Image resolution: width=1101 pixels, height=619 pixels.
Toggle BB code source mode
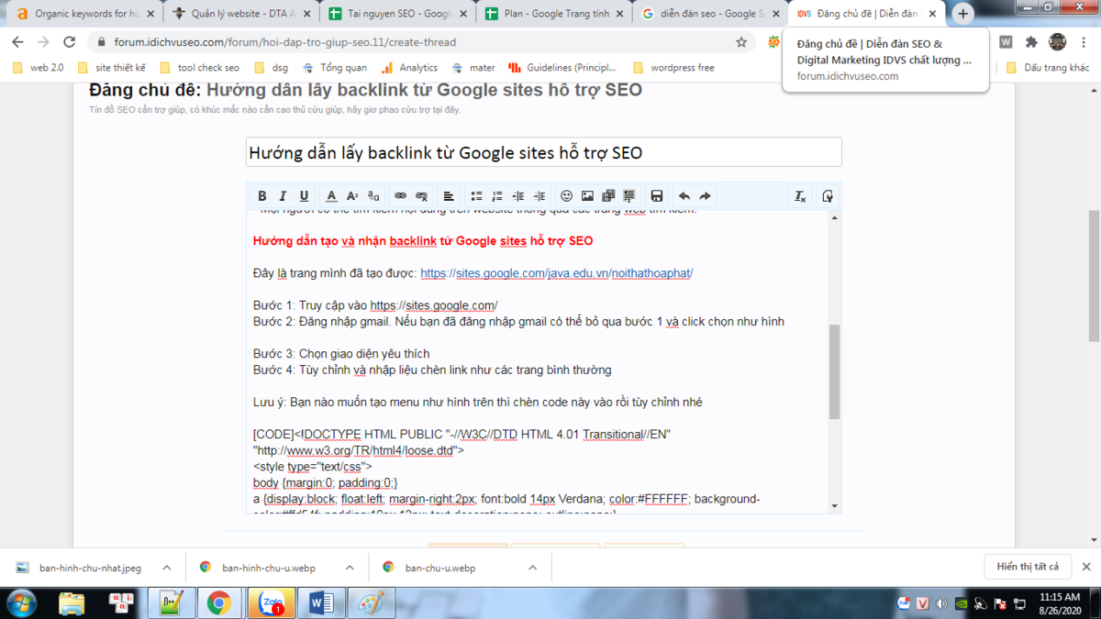[828, 196]
